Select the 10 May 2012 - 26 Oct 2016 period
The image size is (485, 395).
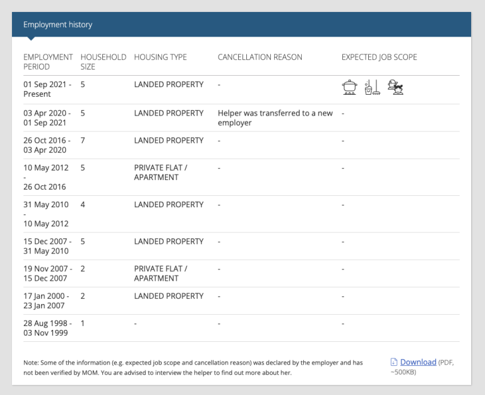45,177
